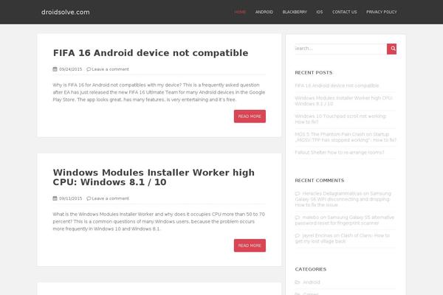Open the iOS menu item
The height and width of the screenshot is (295, 443).
320,12
